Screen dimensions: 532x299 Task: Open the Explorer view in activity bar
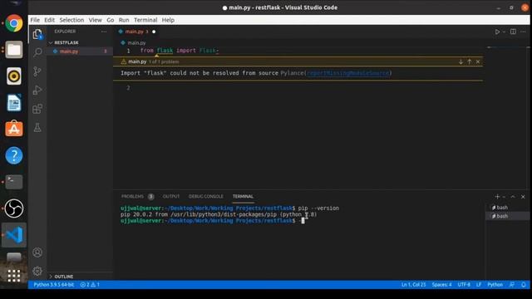click(x=37, y=34)
